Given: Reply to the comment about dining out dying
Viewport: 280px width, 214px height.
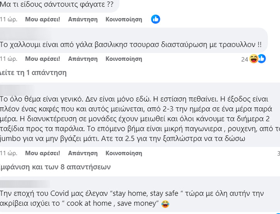Looking at the screenshot, I should point(83,153).
